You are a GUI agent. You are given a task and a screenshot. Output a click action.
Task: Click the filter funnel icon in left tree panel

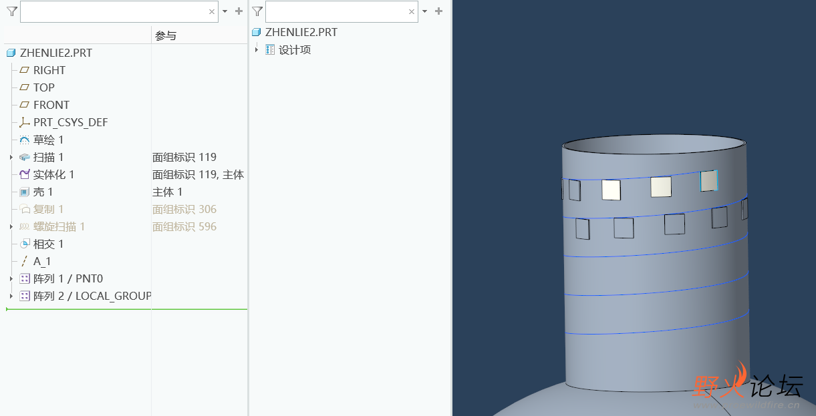click(11, 11)
